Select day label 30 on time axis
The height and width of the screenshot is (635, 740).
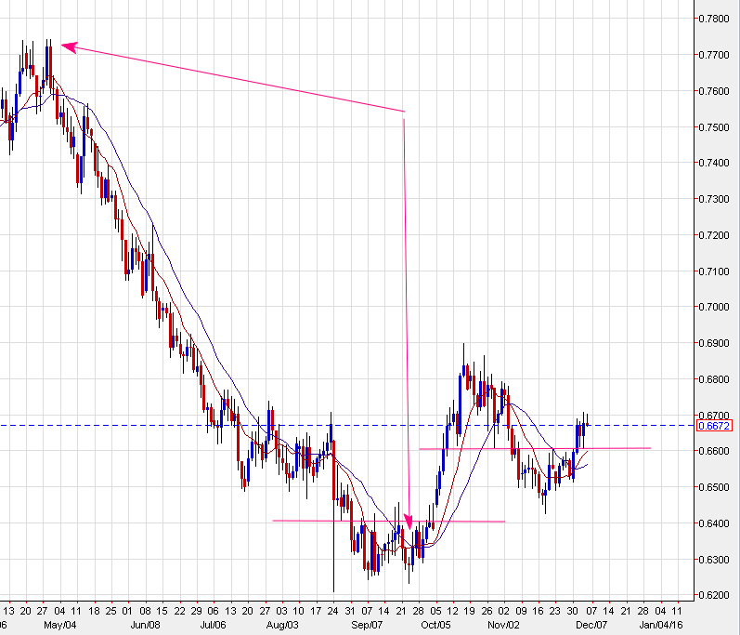573,611
